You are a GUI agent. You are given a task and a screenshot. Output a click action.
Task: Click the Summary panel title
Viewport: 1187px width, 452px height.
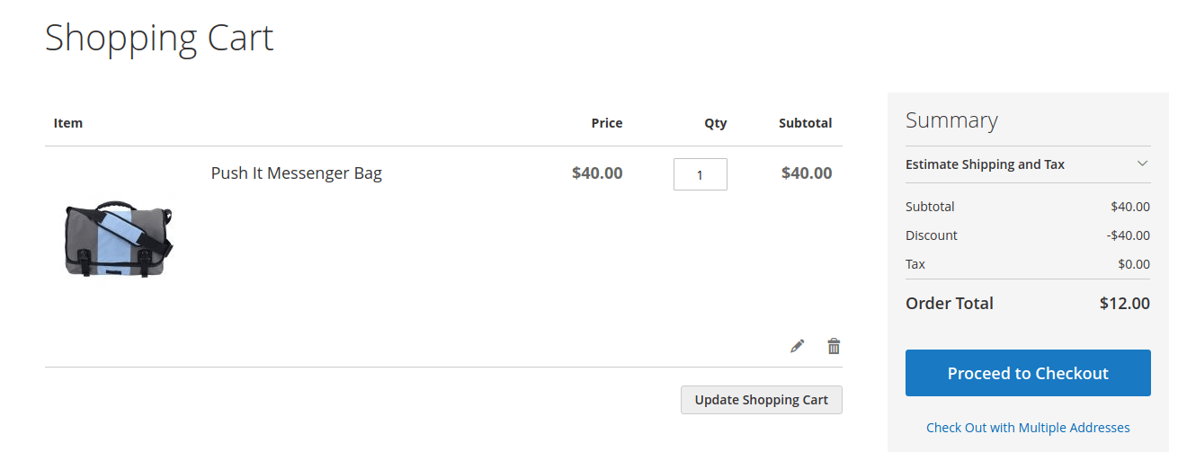coord(951,120)
